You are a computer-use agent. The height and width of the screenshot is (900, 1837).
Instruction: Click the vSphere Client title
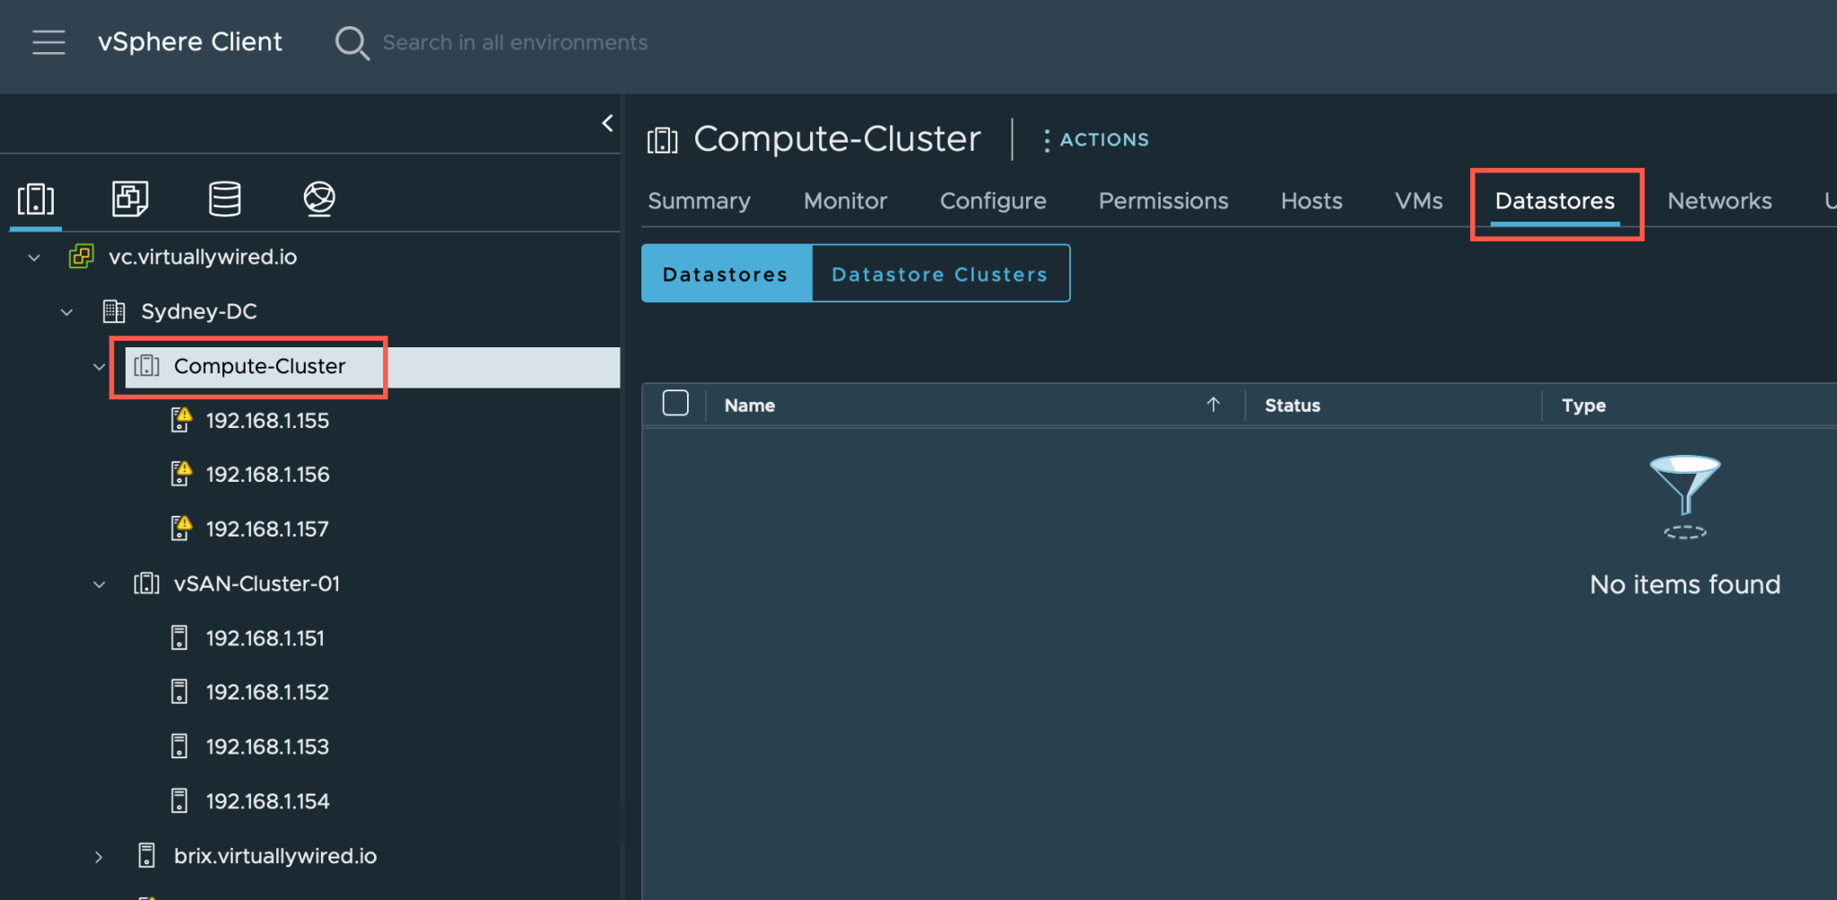189,42
